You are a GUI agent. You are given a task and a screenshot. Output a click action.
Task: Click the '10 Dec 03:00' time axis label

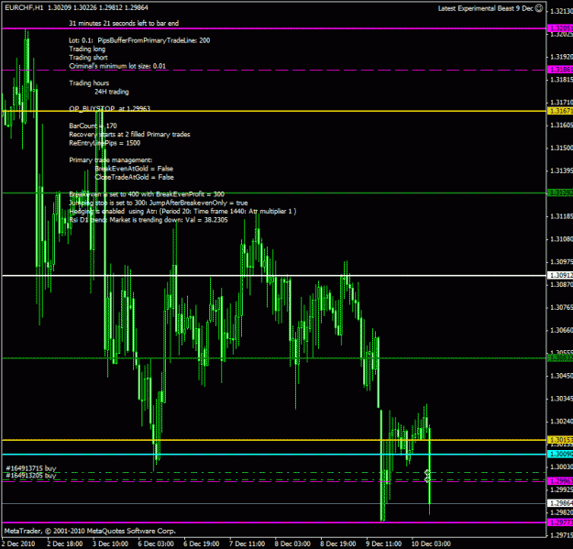[x=431, y=544]
